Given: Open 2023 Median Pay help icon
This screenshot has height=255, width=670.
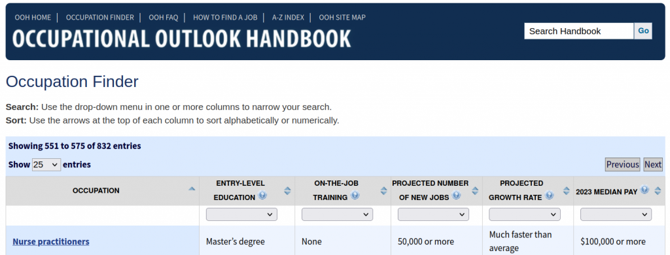Looking at the screenshot, I should (644, 190).
